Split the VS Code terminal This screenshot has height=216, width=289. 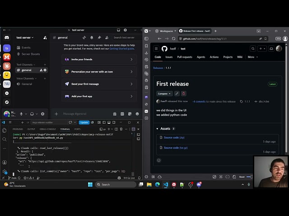(x=116, y=129)
